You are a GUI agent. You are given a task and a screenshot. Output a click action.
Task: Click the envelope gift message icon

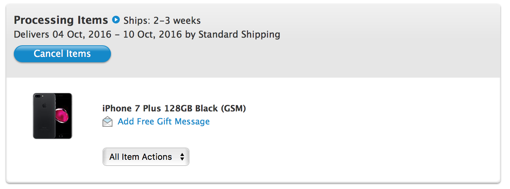pyautogui.click(x=107, y=122)
